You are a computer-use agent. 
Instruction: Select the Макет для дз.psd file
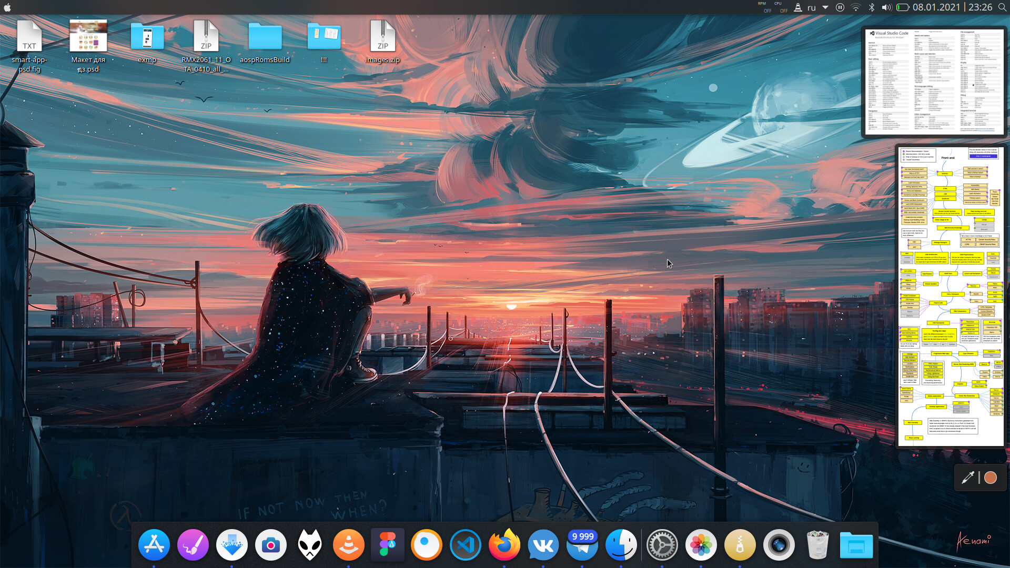pos(88,46)
